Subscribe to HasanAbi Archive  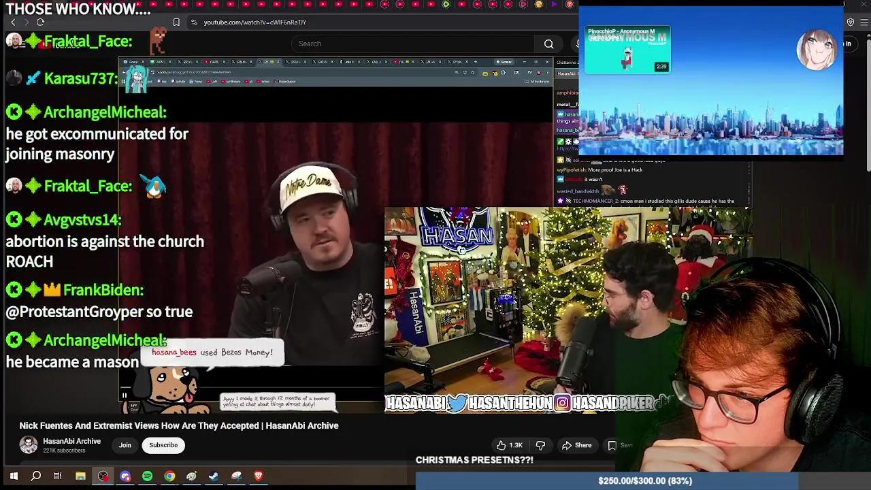point(163,445)
